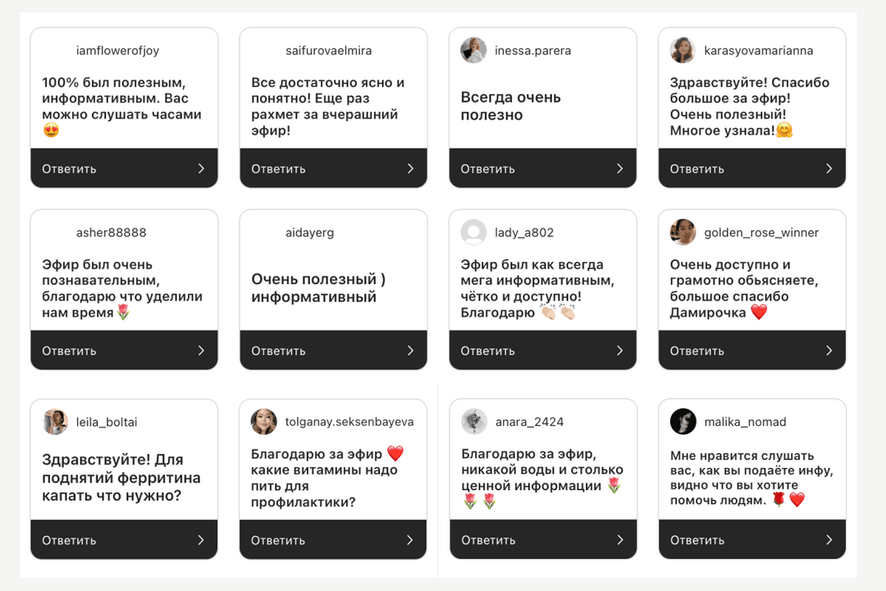The image size is (886, 591).
Task: Open inessa.parera's profile picture
Action: [x=473, y=50]
